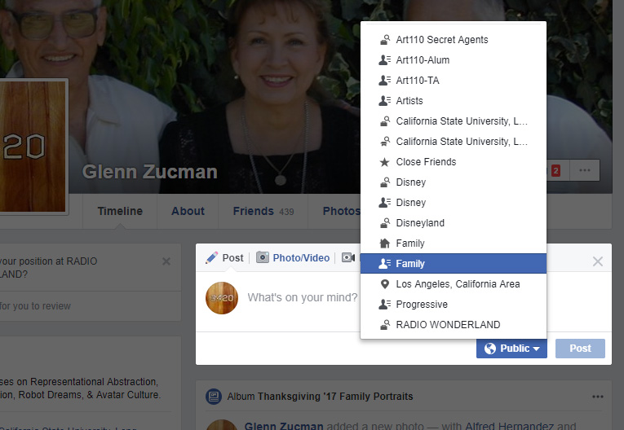Open the About tab

pyautogui.click(x=188, y=211)
